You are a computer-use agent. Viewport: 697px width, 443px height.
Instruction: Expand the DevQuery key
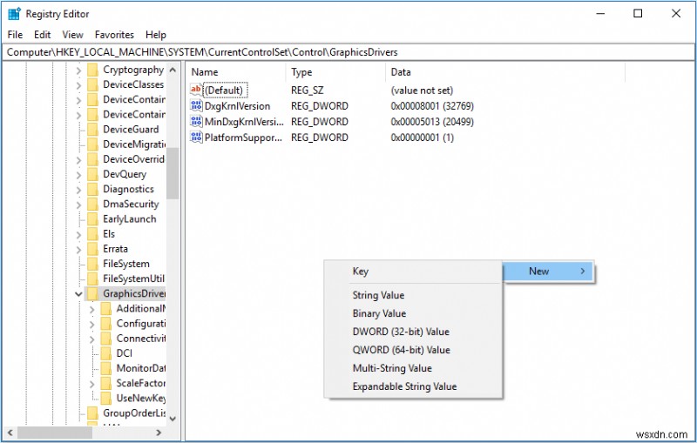click(78, 174)
